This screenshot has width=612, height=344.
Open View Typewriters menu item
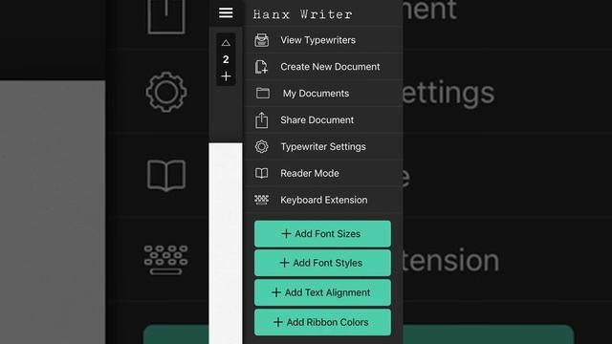(323, 40)
